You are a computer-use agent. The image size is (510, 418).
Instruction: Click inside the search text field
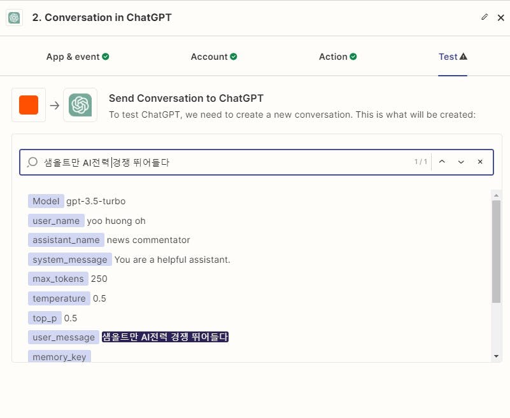click(x=223, y=162)
